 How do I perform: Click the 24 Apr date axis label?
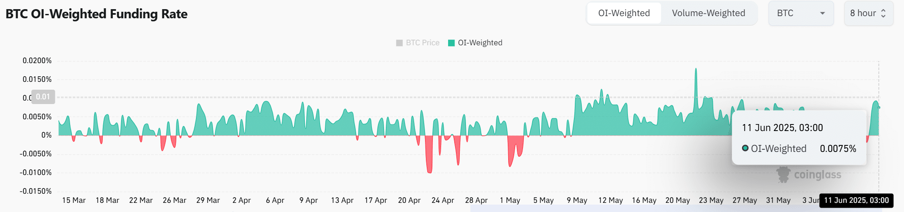(443, 200)
